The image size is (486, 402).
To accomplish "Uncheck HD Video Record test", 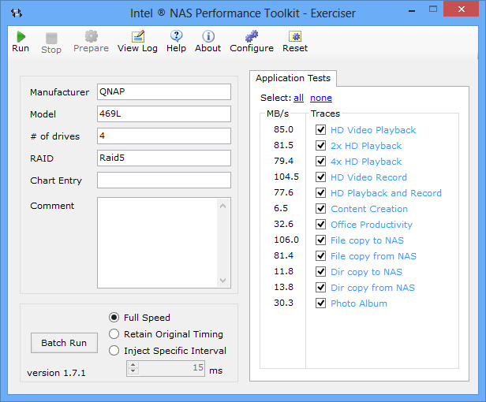I will click(x=320, y=177).
